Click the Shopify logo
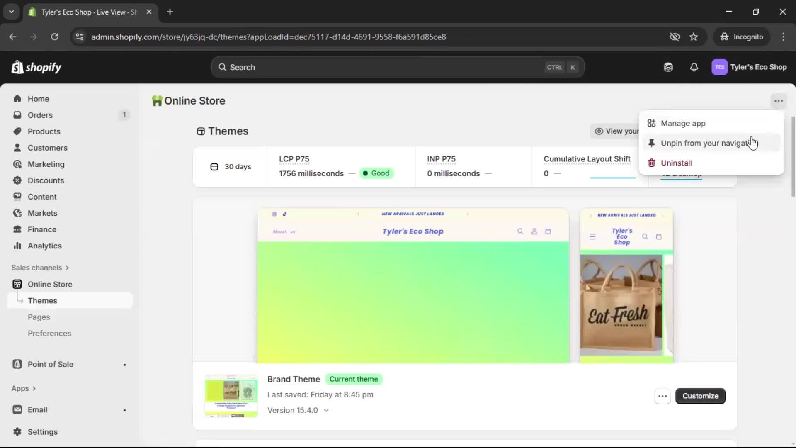Viewport: 796px width, 448px height. (x=36, y=67)
